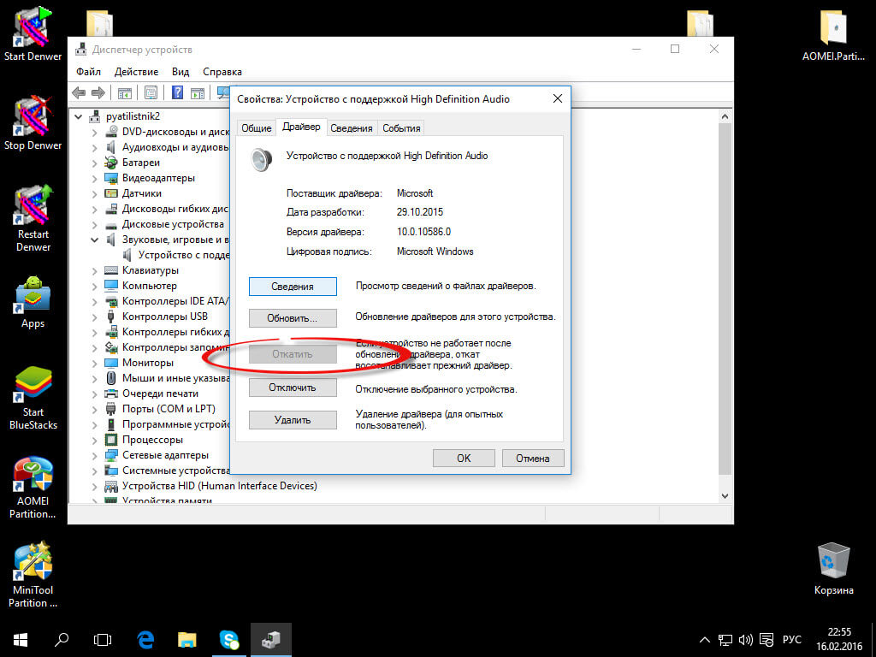
Task: Click the Контроллеры USB icon
Action: tap(110, 317)
